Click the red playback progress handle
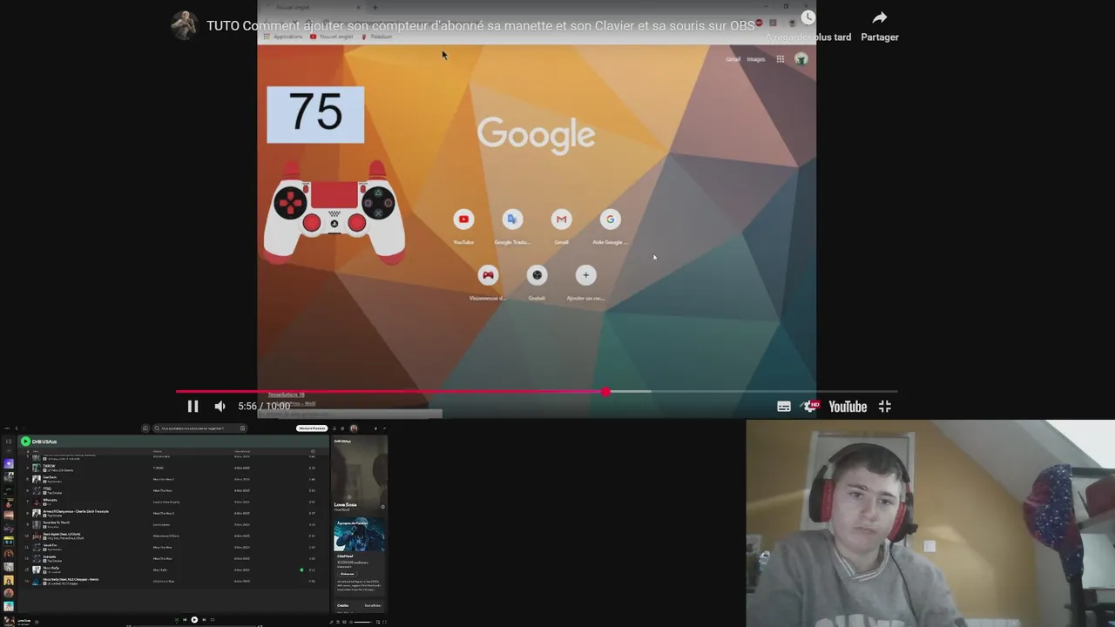1115x627 pixels. (x=605, y=392)
